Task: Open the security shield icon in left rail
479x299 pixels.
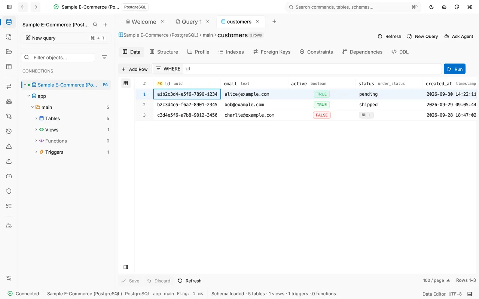Action: [x=9, y=191]
